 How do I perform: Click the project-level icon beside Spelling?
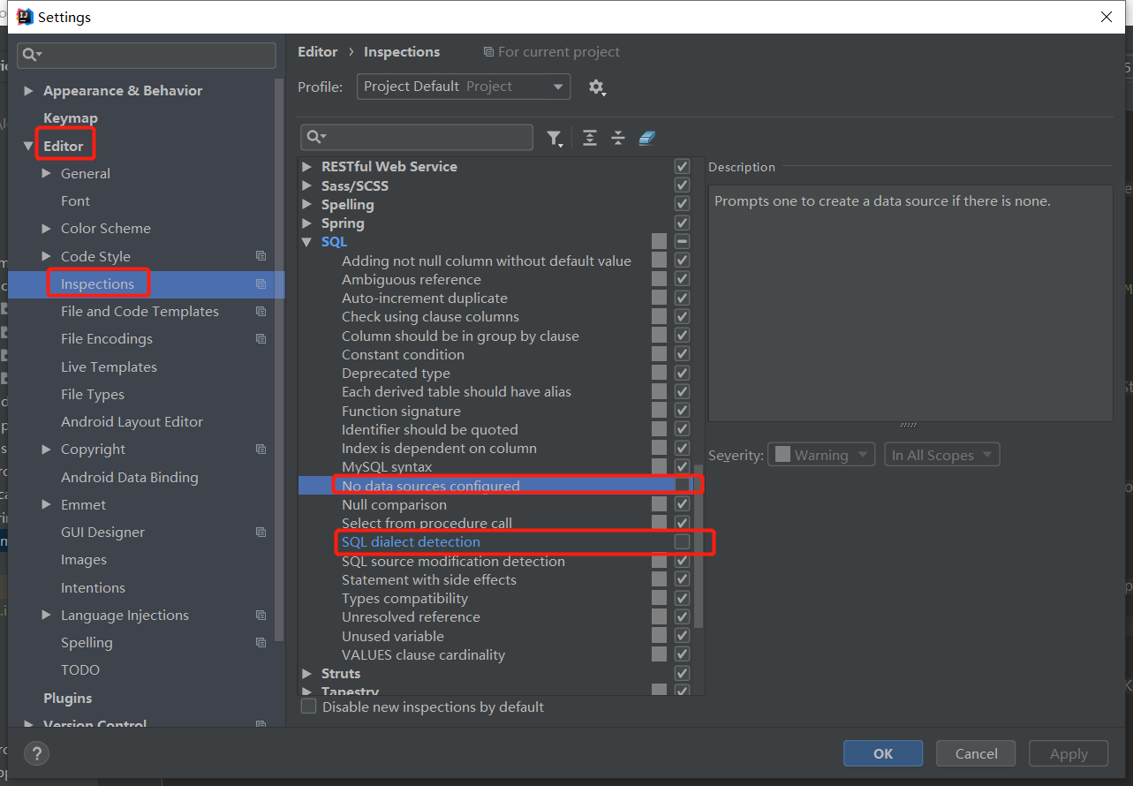[261, 642]
